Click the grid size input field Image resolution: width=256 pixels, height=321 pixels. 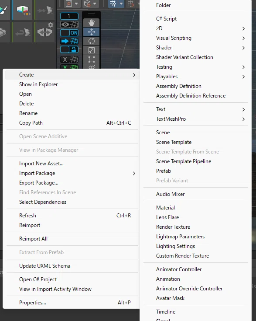69,16
